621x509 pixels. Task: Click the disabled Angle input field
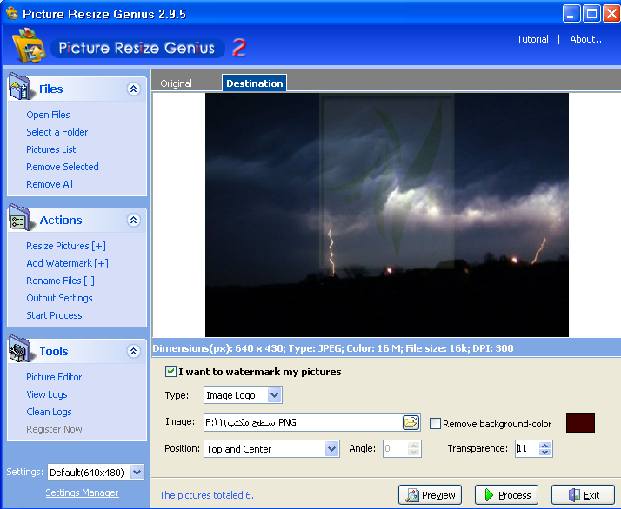[x=395, y=449]
